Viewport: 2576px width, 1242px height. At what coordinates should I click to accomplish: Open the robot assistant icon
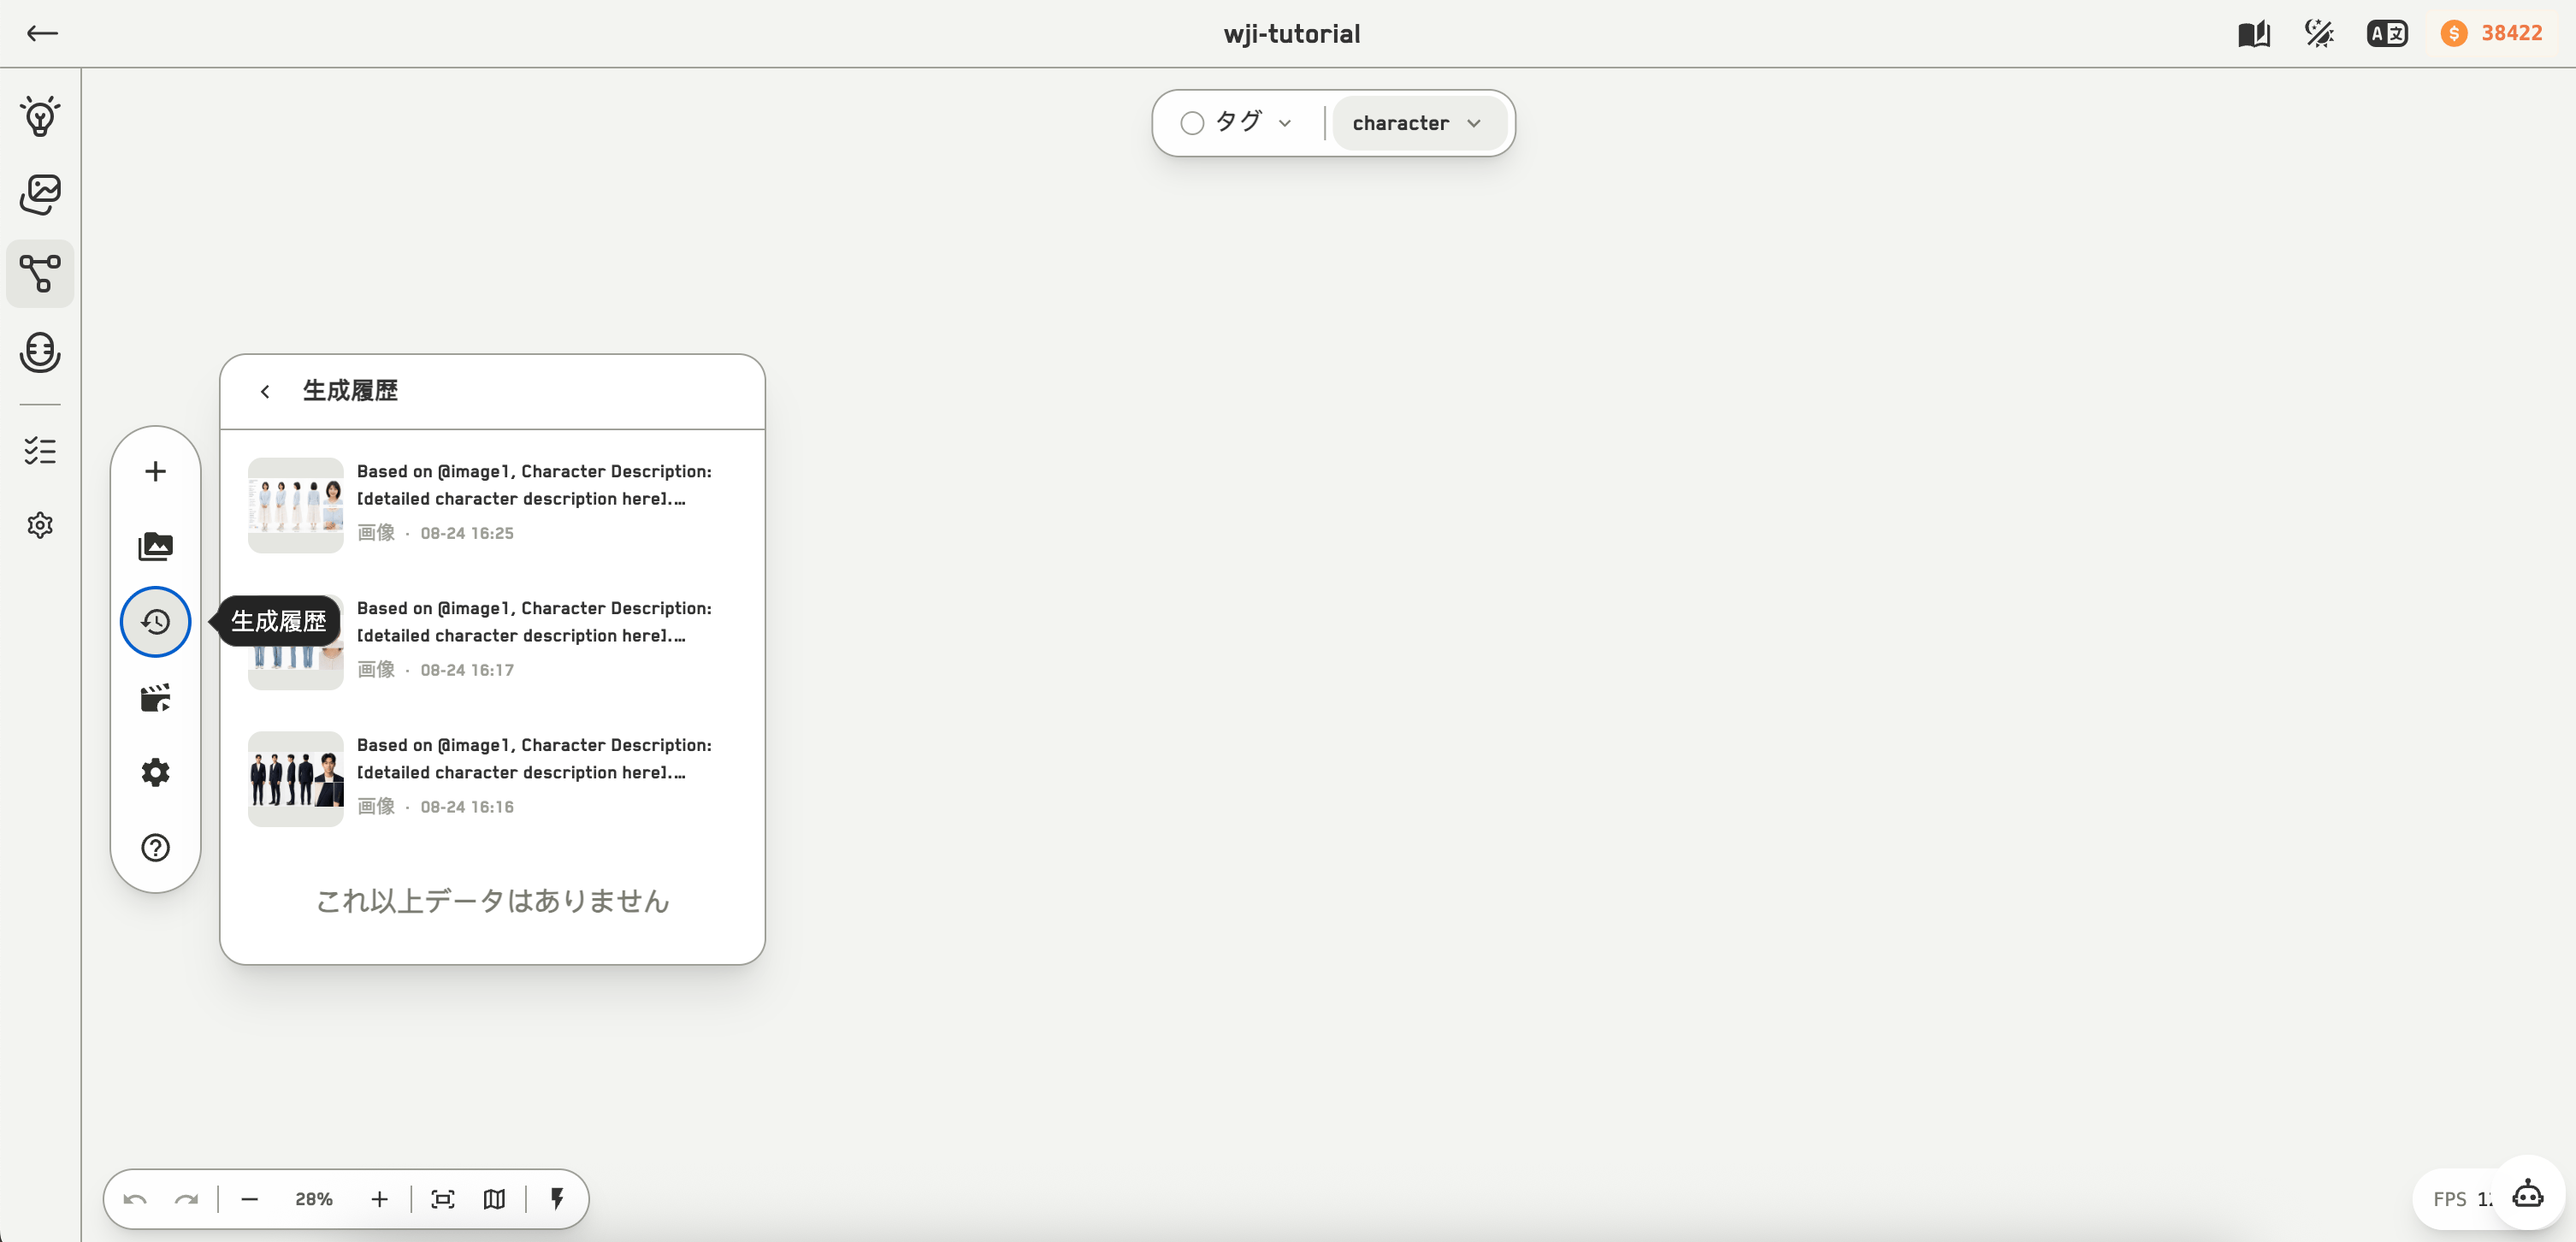[2528, 1193]
